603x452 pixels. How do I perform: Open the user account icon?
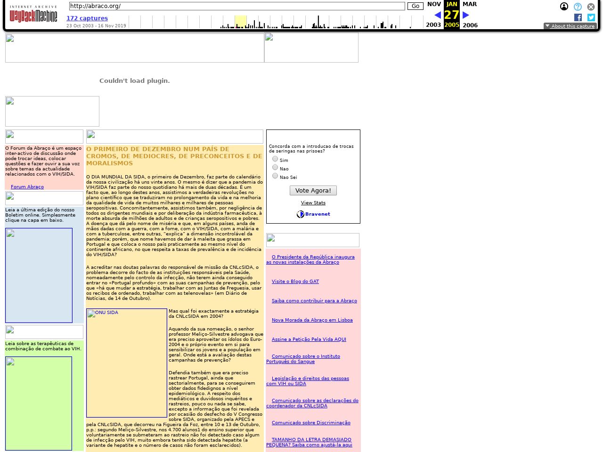[564, 7]
